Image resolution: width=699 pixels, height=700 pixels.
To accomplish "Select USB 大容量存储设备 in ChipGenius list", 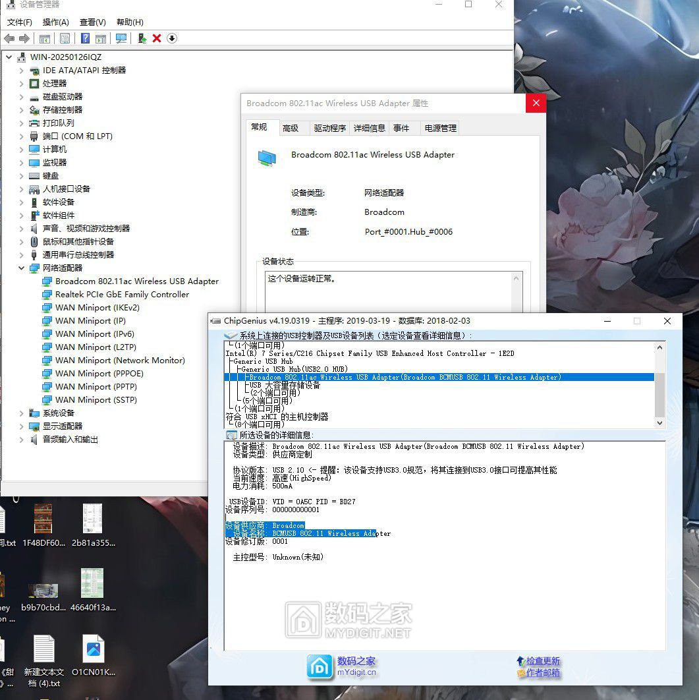I will (x=285, y=386).
